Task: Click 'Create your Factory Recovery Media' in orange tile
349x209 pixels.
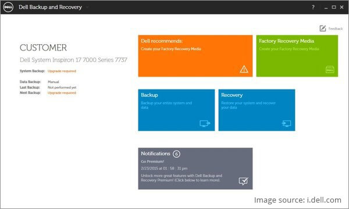Action: point(171,49)
